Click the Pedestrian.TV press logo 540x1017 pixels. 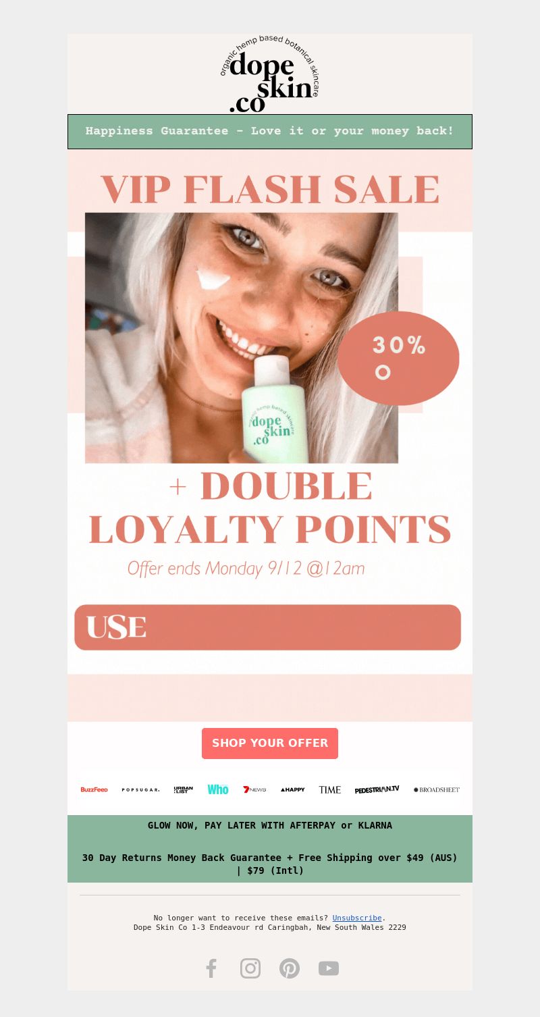(377, 789)
